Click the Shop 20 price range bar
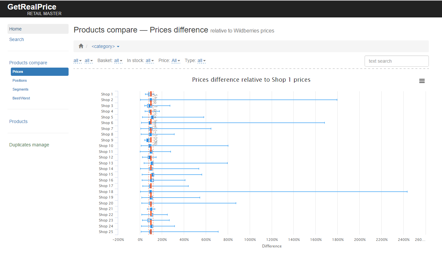Screen dimensions: 442x255 [x=189, y=203]
